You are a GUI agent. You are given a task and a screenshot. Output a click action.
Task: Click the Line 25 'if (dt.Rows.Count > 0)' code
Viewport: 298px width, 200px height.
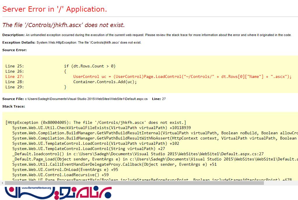pyautogui.click(x=90, y=66)
